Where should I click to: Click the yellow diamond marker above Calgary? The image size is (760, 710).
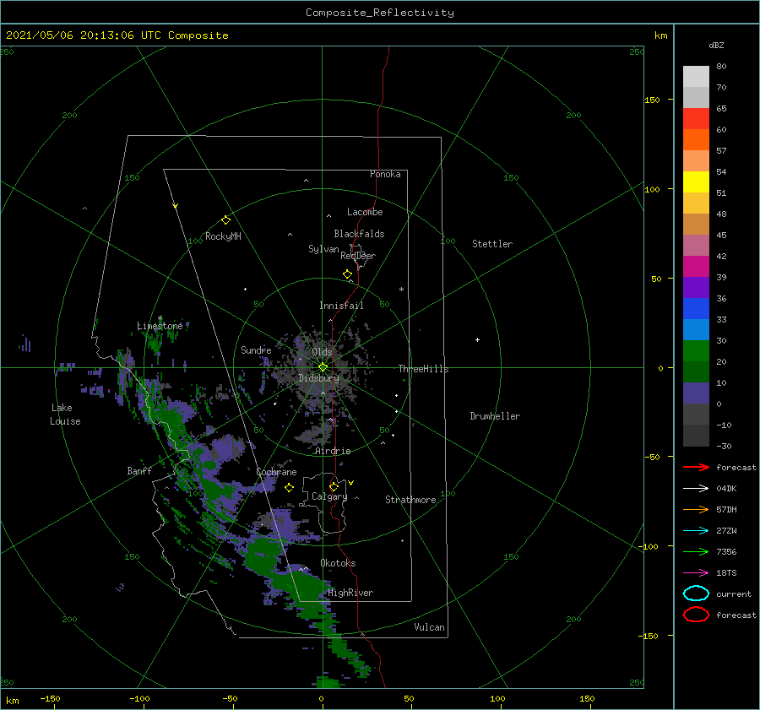pos(334,486)
